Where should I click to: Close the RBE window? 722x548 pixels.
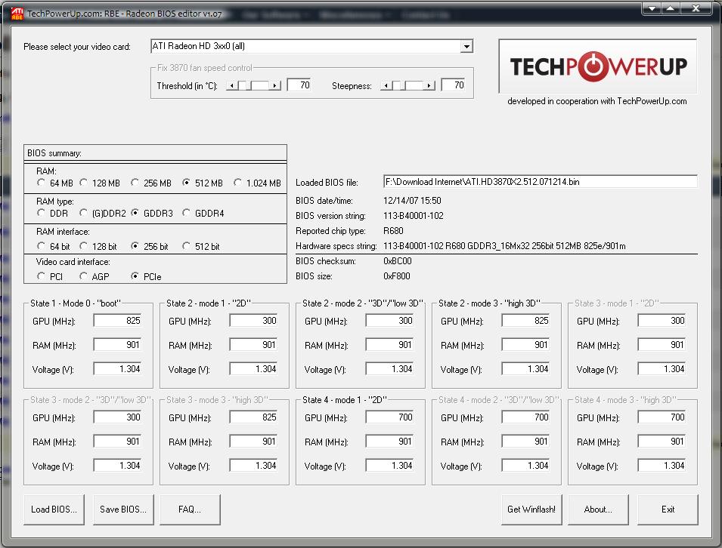[x=696, y=8]
